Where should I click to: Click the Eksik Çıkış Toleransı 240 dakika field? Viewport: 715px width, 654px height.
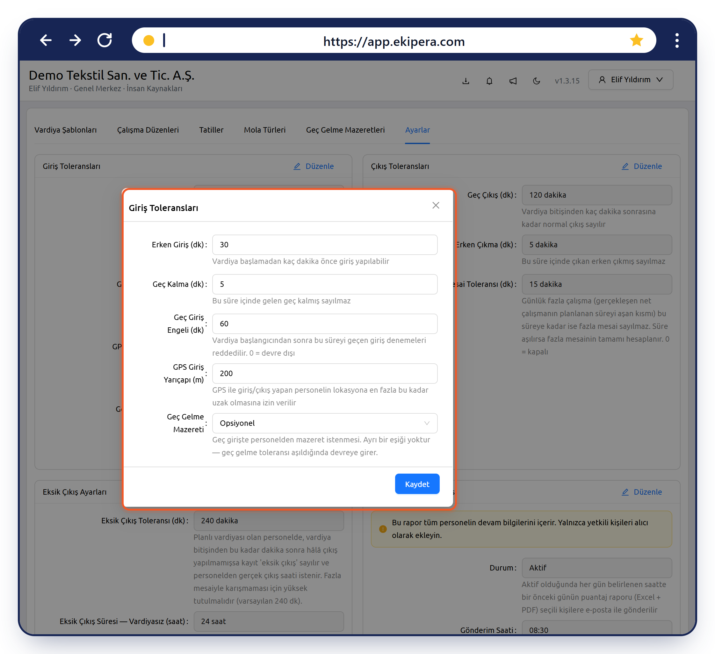pos(269,521)
